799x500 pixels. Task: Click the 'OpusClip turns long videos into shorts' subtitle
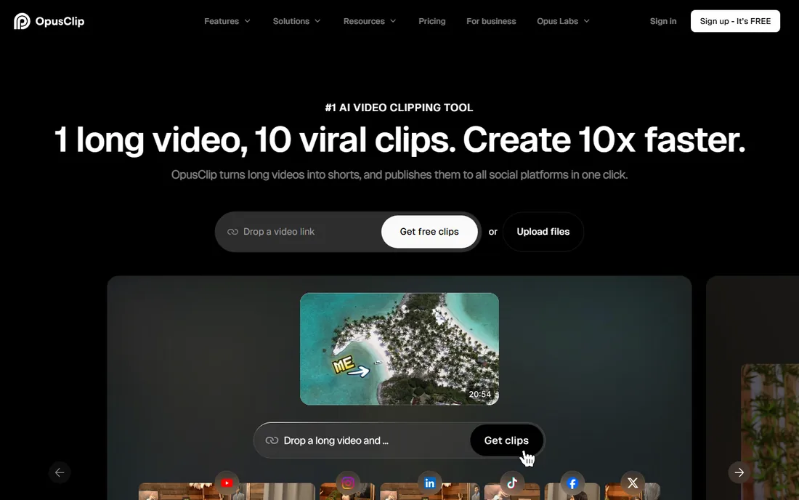399,175
